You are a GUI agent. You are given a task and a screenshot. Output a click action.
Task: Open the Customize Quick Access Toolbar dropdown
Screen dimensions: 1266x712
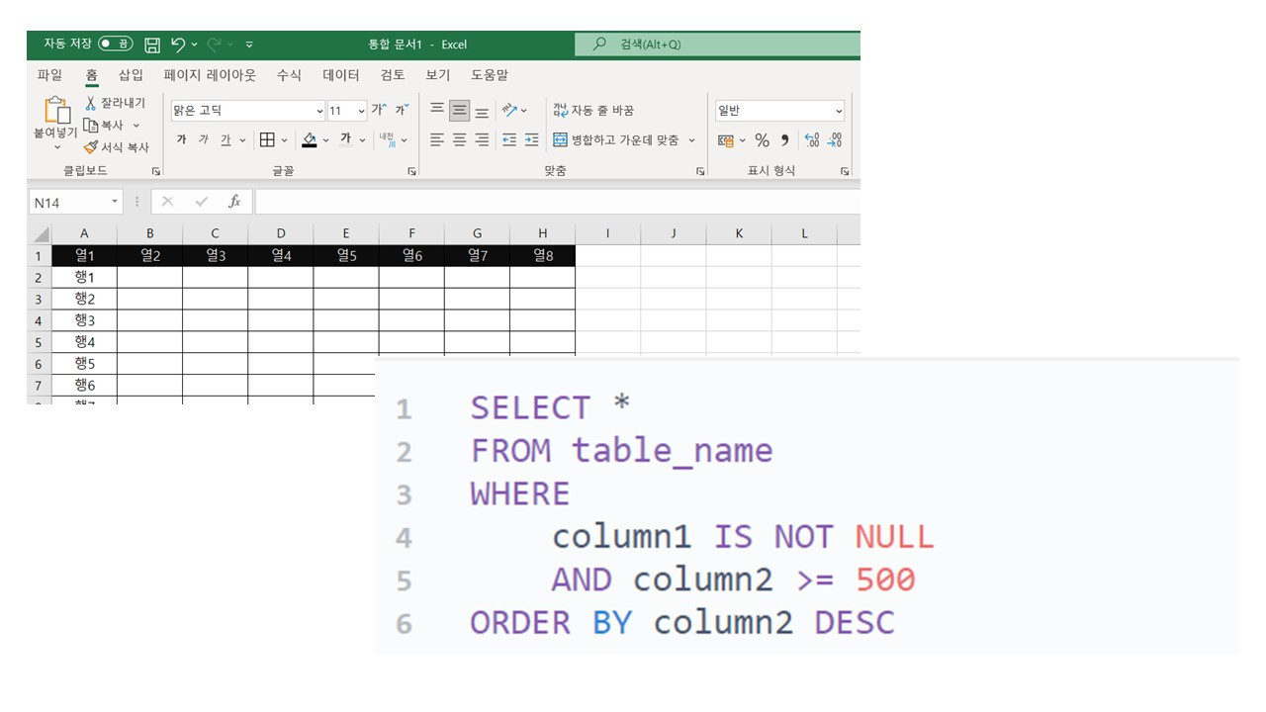click(249, 44)
